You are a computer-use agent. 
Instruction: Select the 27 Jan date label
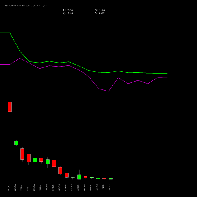pyautogui.click(x=28, y=188)
